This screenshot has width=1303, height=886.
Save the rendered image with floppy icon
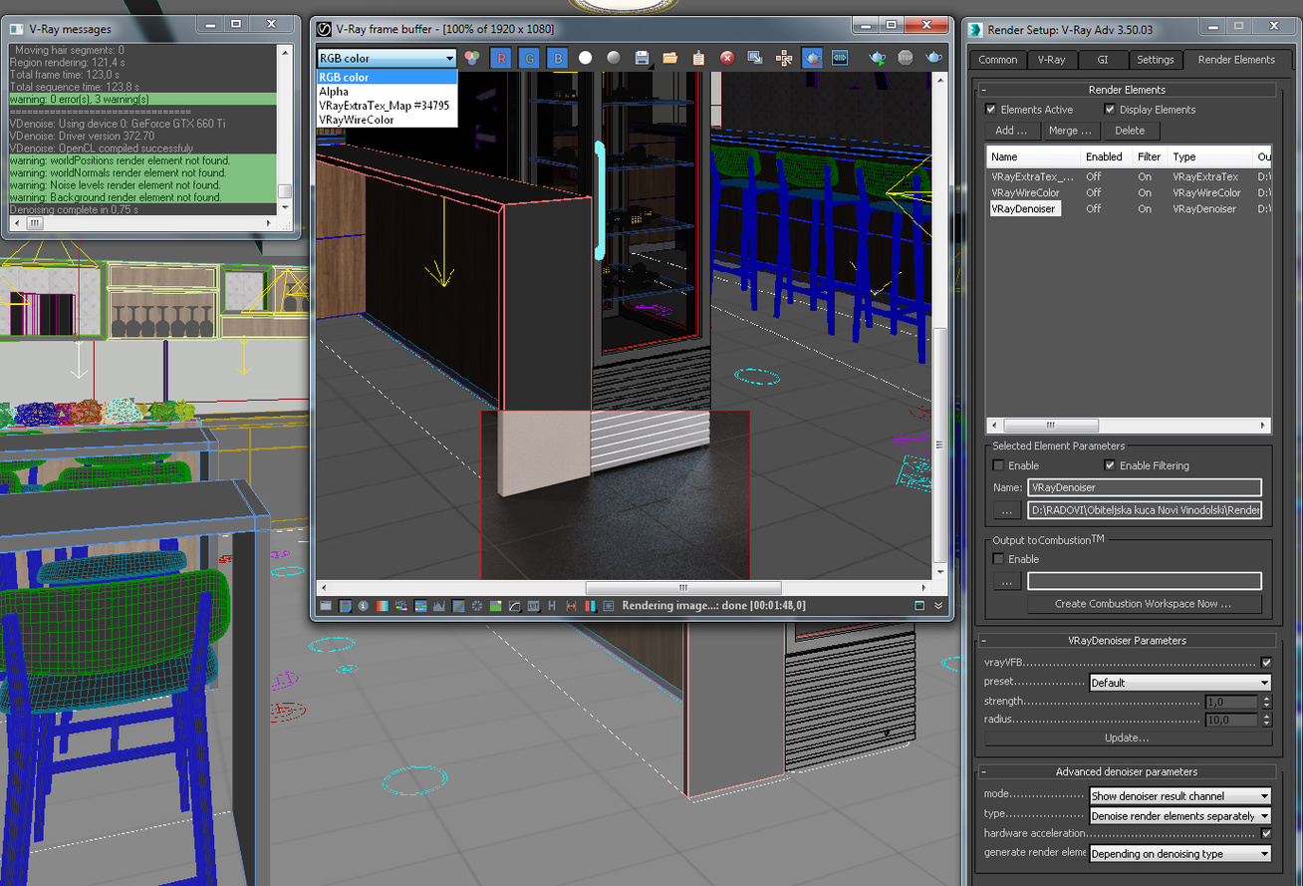click(643, 58)
